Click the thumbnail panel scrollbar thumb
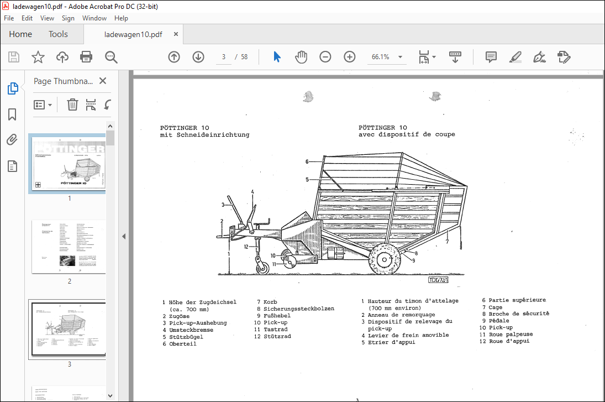The image size is (605, 402). pyautogui.click(x=111, y=138)
